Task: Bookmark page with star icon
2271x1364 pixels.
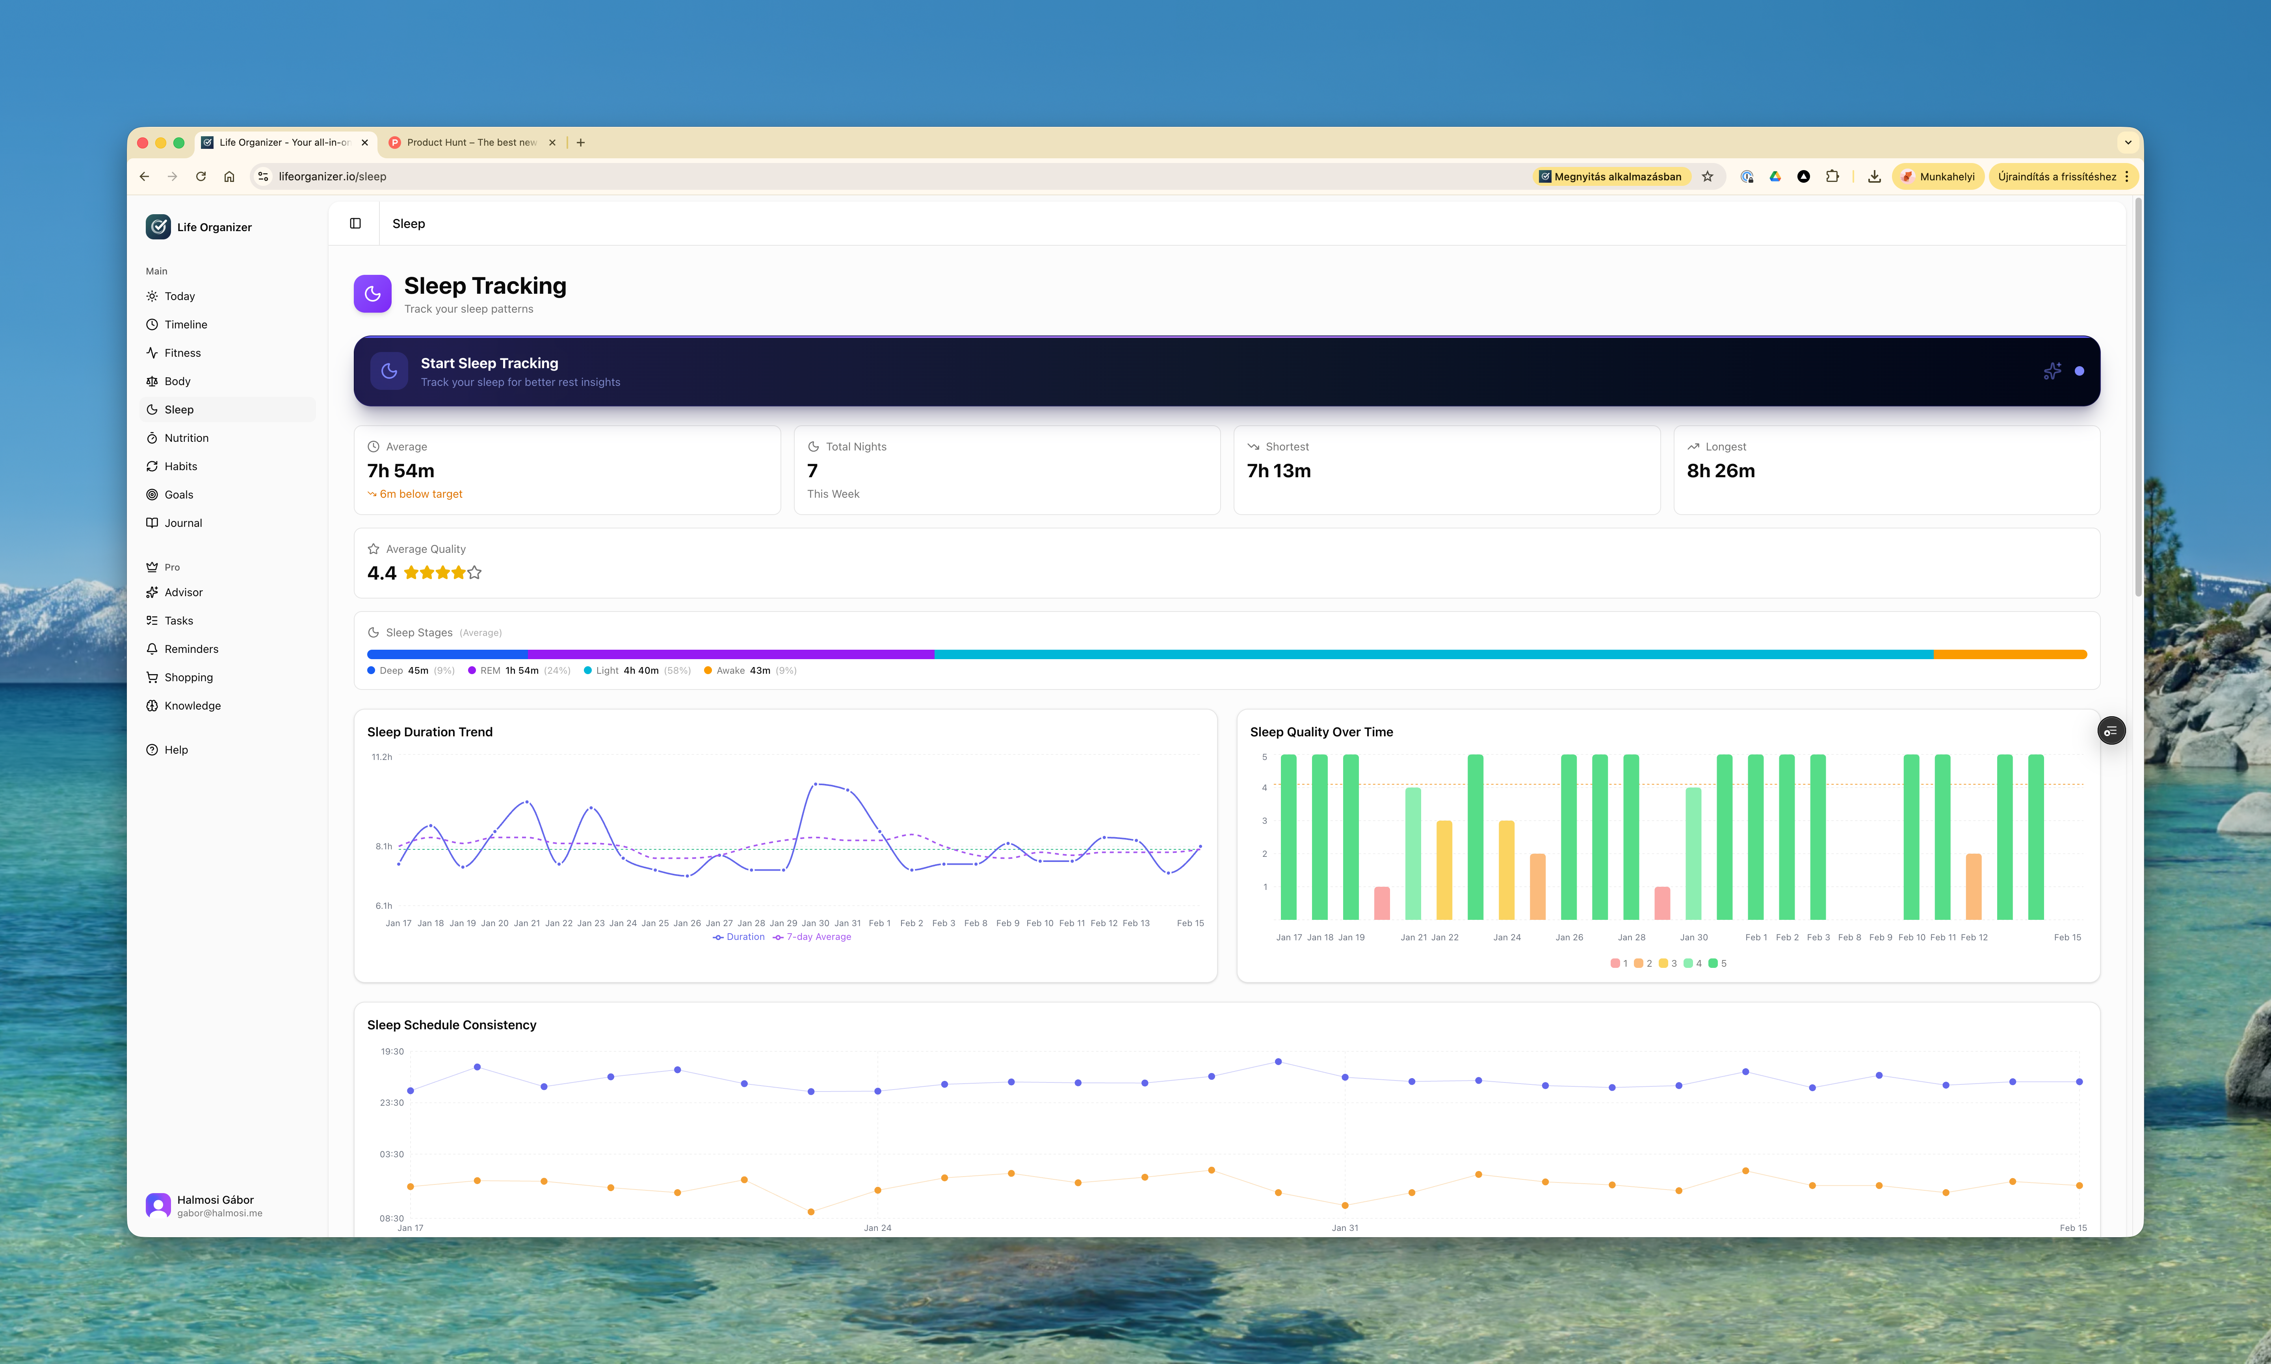Action: (1708, 176)
